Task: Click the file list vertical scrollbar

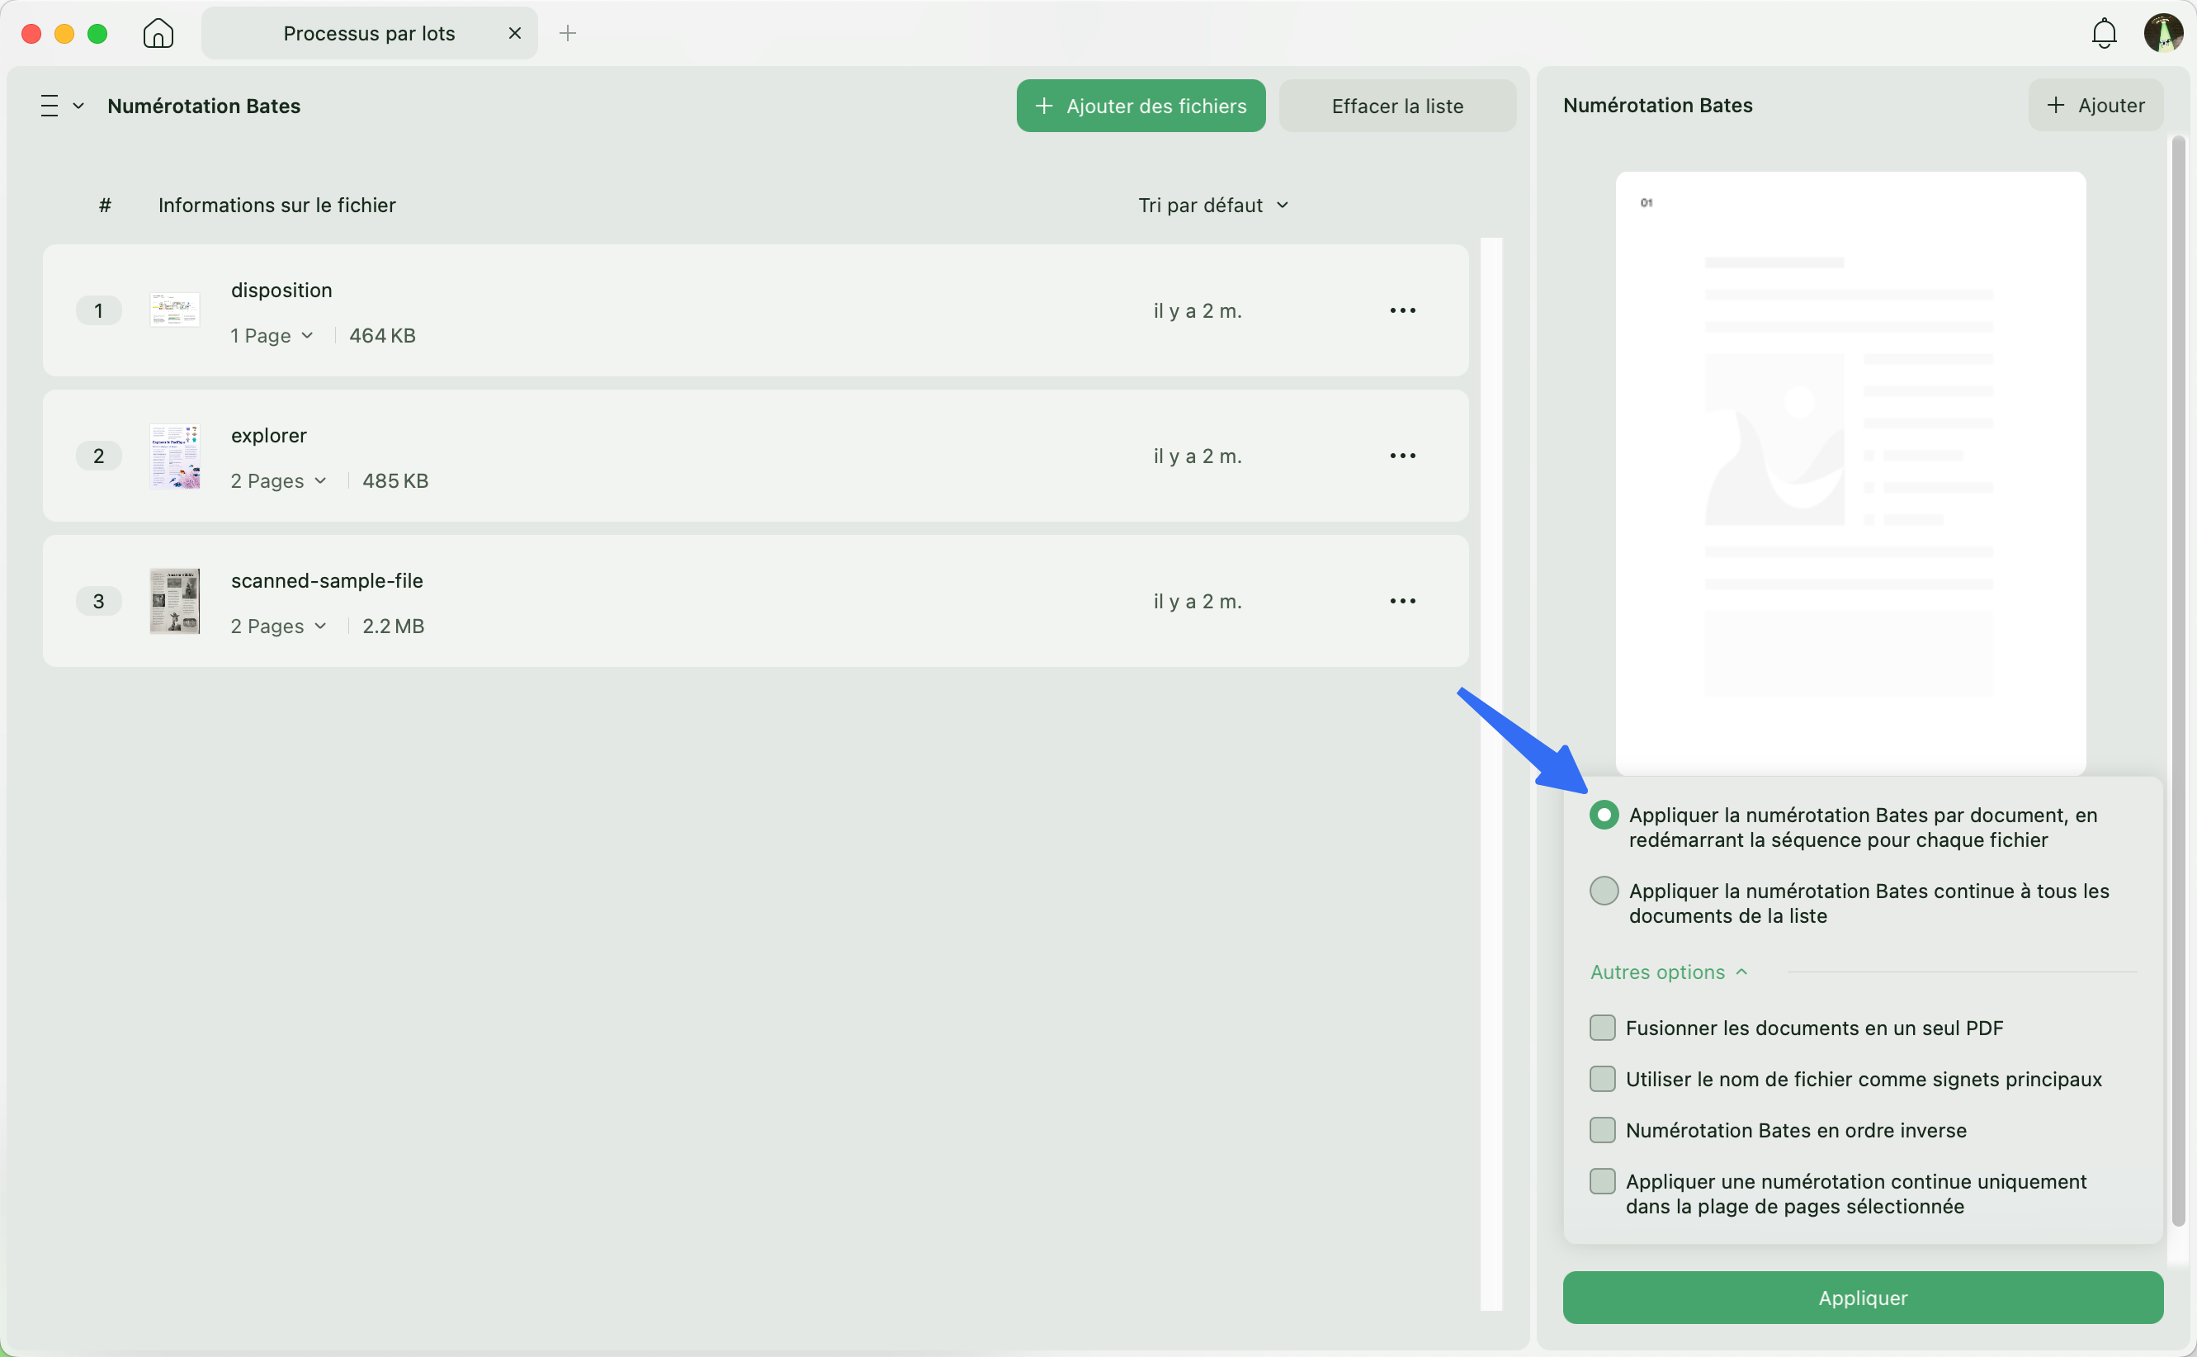Action: [1490, 773]
